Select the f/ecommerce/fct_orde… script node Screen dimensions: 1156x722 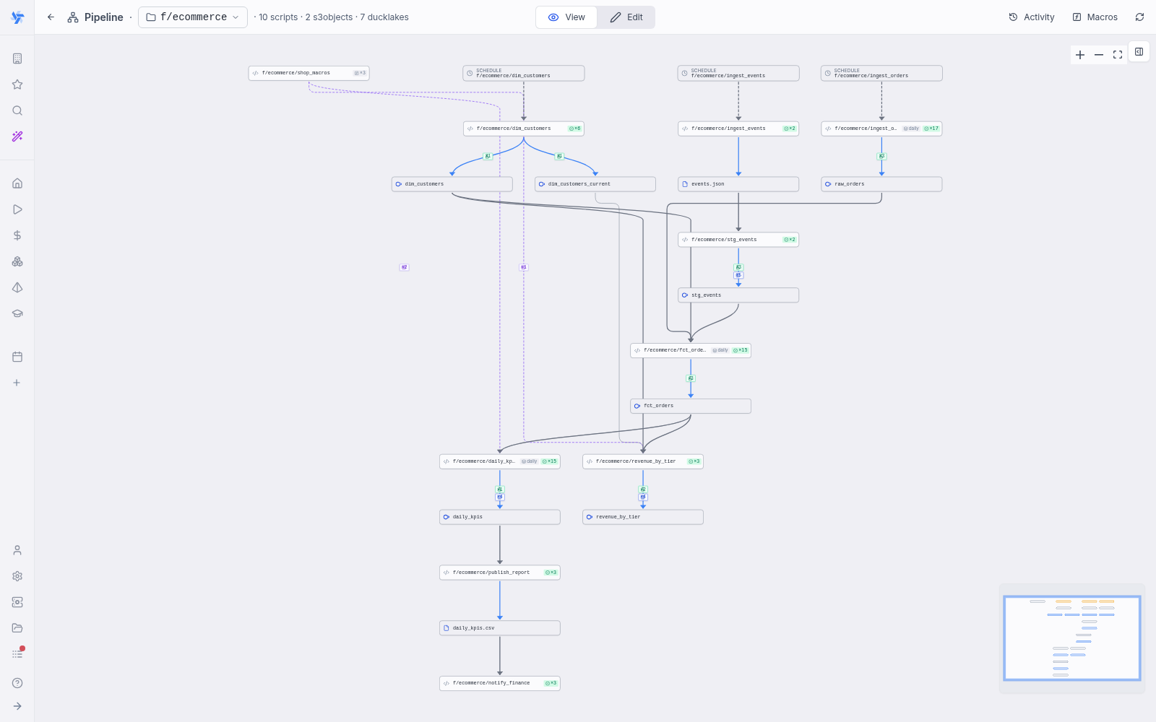(x=691, y=350)
